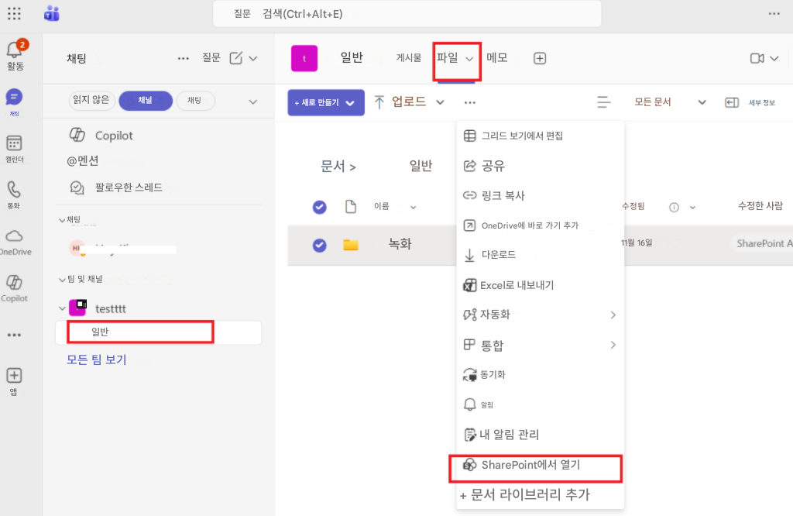Collapse the testttt team chevron

(62, 308)
